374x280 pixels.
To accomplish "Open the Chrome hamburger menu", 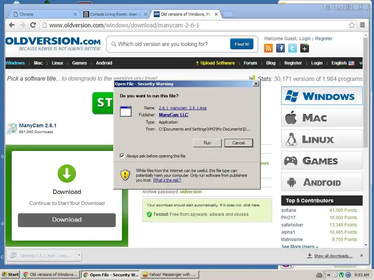I will coord(362,25).
